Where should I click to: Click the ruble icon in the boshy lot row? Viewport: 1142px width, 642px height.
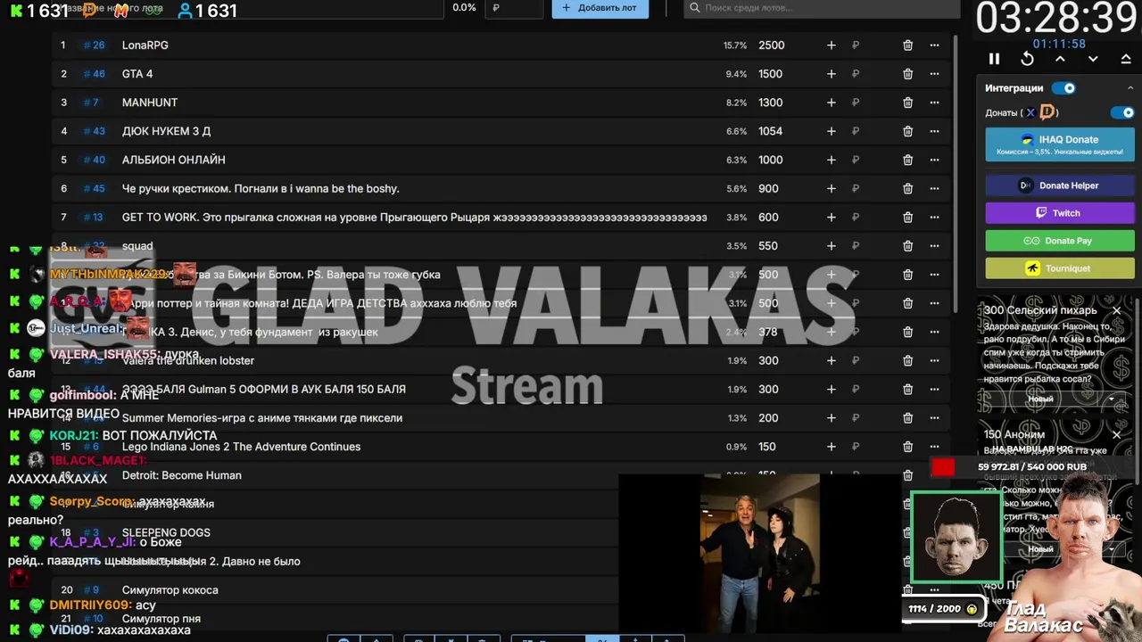point(855,188)
